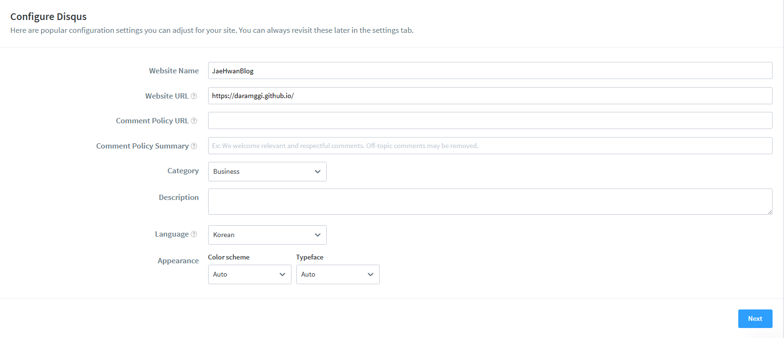784x338 pixels.
Task: Click the Comment Policy Summary help icon
Action: point(194,146)
